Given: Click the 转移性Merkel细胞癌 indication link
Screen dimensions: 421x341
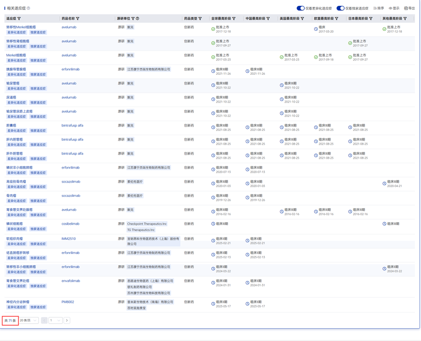Looking at the screenshot, I should [21, 27].
